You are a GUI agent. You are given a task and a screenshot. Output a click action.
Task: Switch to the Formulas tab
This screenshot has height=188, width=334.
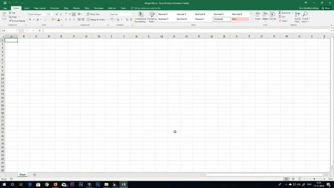(55, 8)
